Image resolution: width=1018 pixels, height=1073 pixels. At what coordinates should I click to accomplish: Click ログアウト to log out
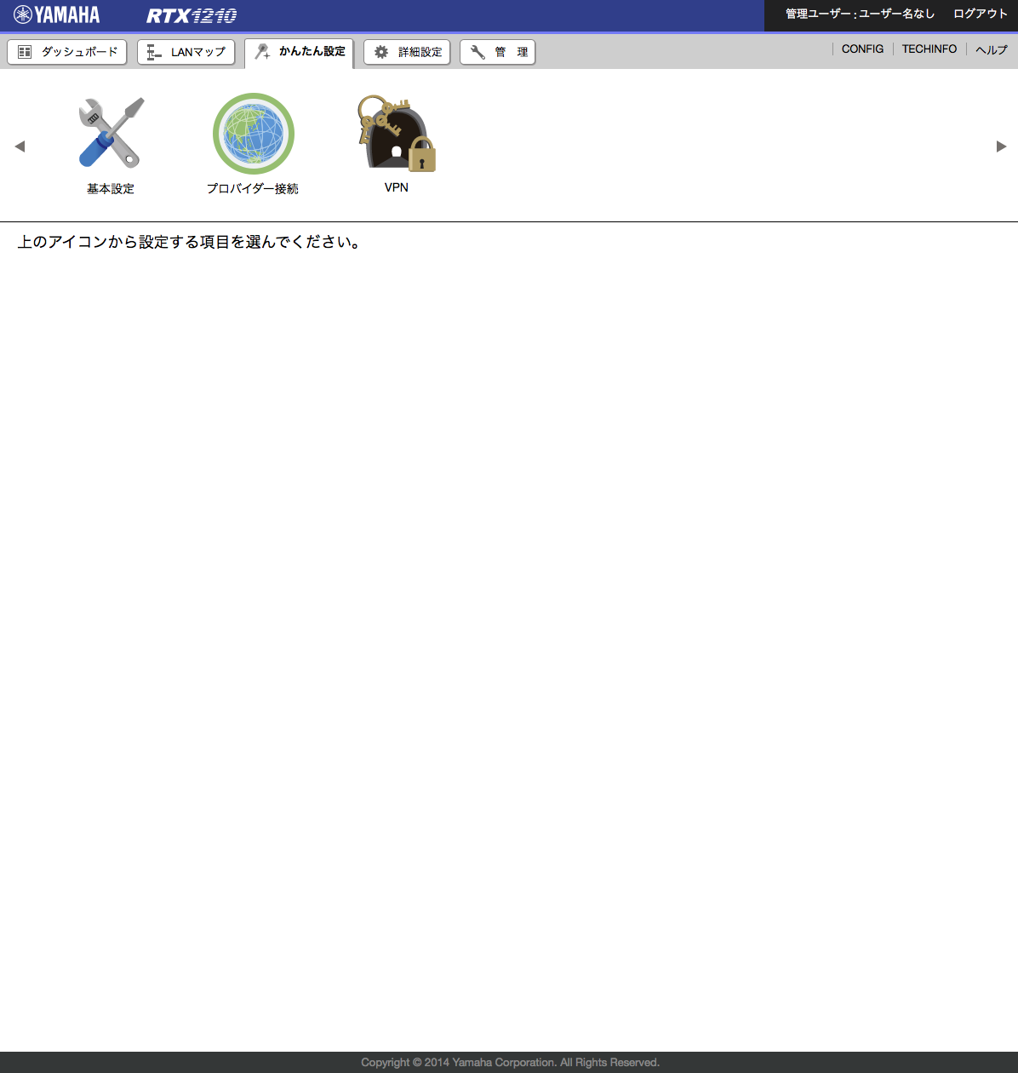point(981,14)
